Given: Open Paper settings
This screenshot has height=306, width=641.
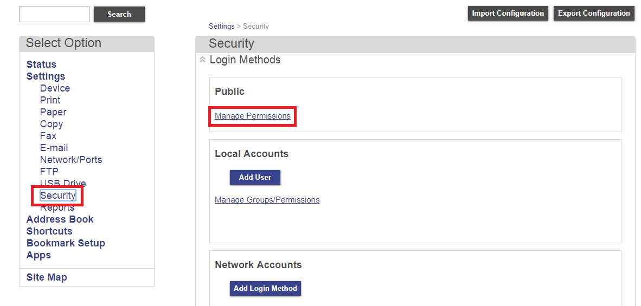Looking at the screenshot, I should point(53,112).
